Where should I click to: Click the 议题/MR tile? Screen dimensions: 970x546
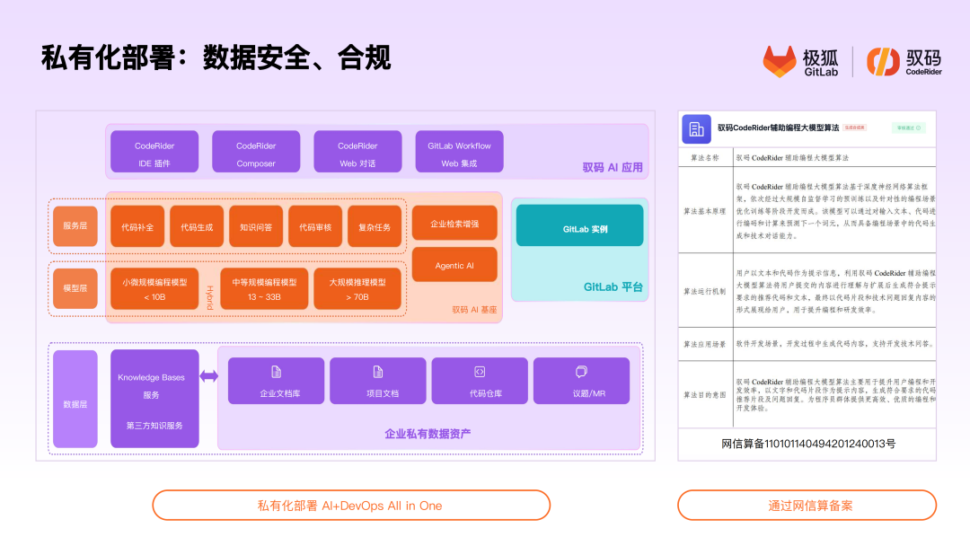click(581, 381)
